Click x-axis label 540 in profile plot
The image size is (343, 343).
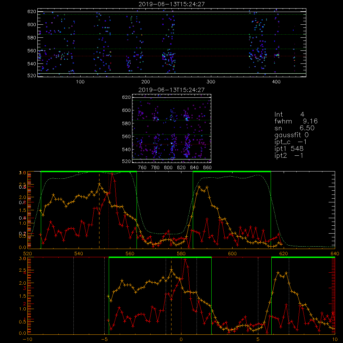coord(79,253)
